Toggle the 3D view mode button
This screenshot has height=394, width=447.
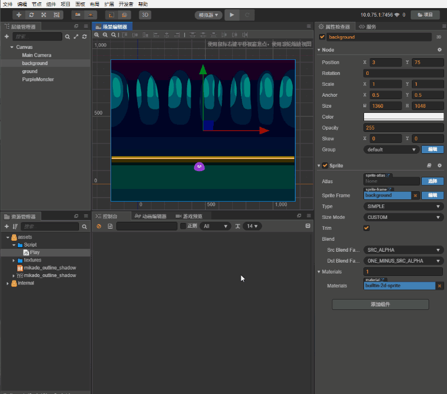[x=145, y=15]
